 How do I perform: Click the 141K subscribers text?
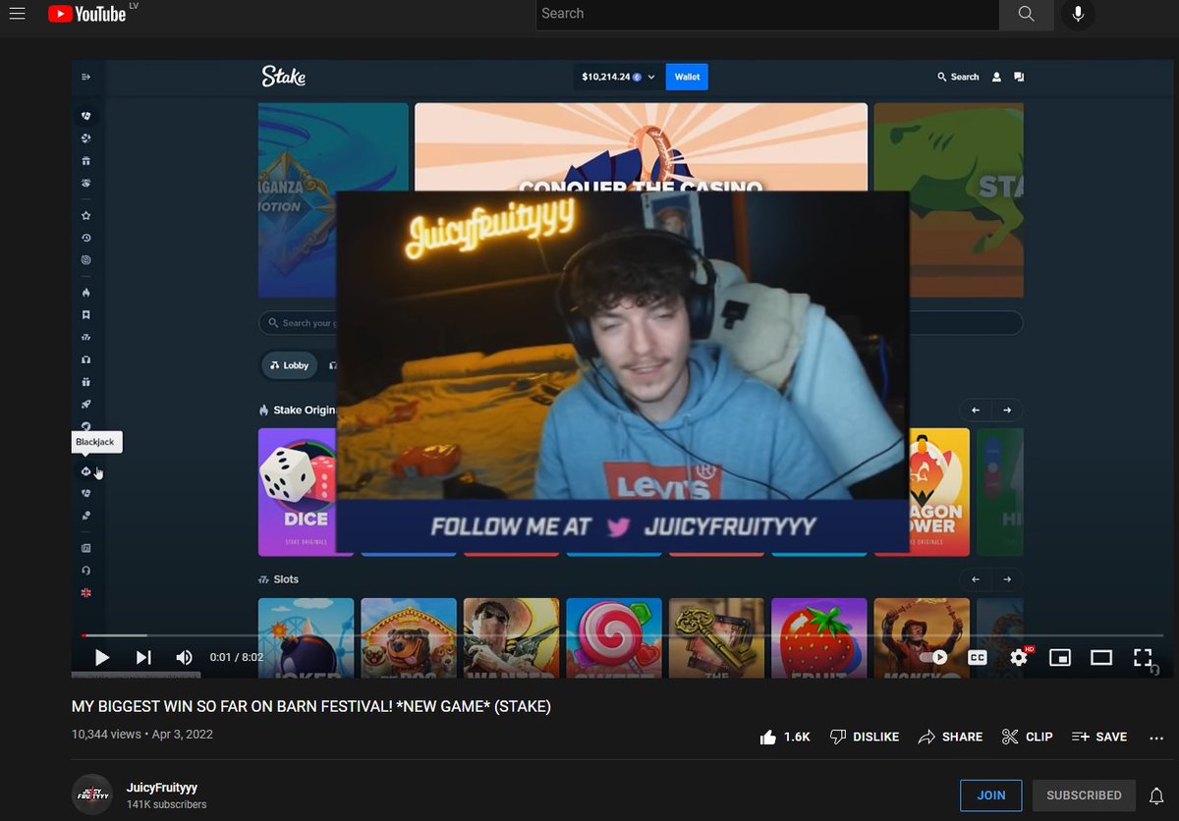point(166,804)
